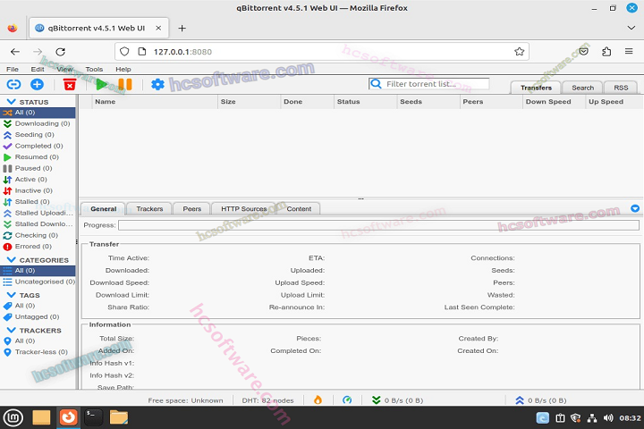The width and height of the screenshot is (644, 429).
Task: Click the Add Torrent File plus icon
Action: click(x=37, y=85)
